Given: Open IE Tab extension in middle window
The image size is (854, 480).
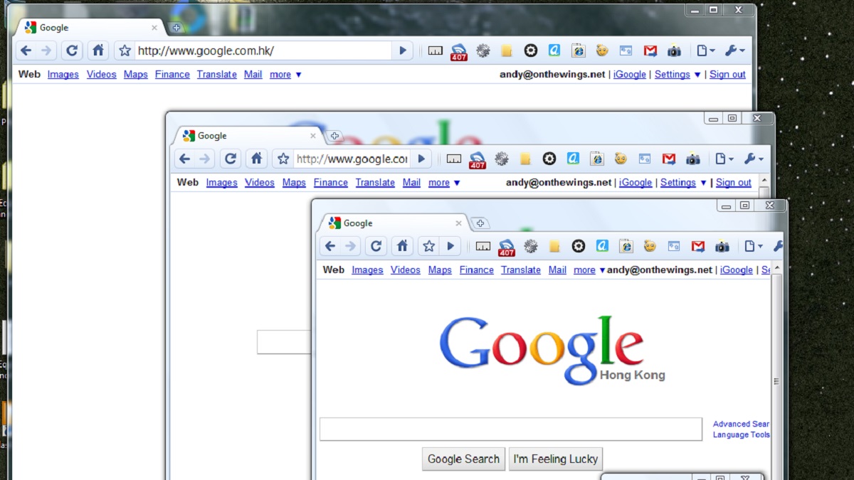Looking at the screenshot, I should pyautogui.click(x=596, y=159).
